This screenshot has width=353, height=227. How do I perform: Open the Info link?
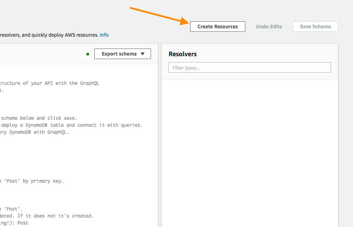click(104, 35)
